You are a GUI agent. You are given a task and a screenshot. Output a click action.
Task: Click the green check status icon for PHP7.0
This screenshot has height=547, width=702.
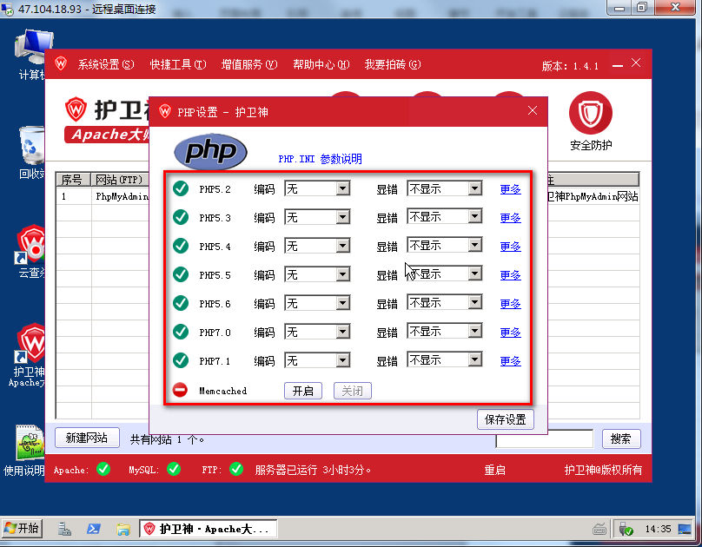tap(181, 332)
